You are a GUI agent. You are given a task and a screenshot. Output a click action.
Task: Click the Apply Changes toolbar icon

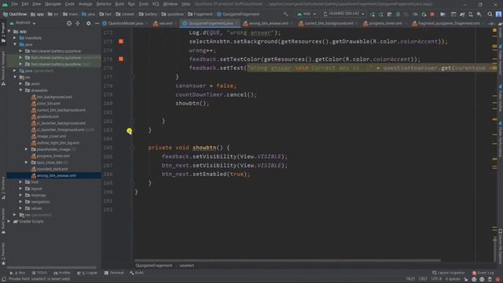pos(380,14)
